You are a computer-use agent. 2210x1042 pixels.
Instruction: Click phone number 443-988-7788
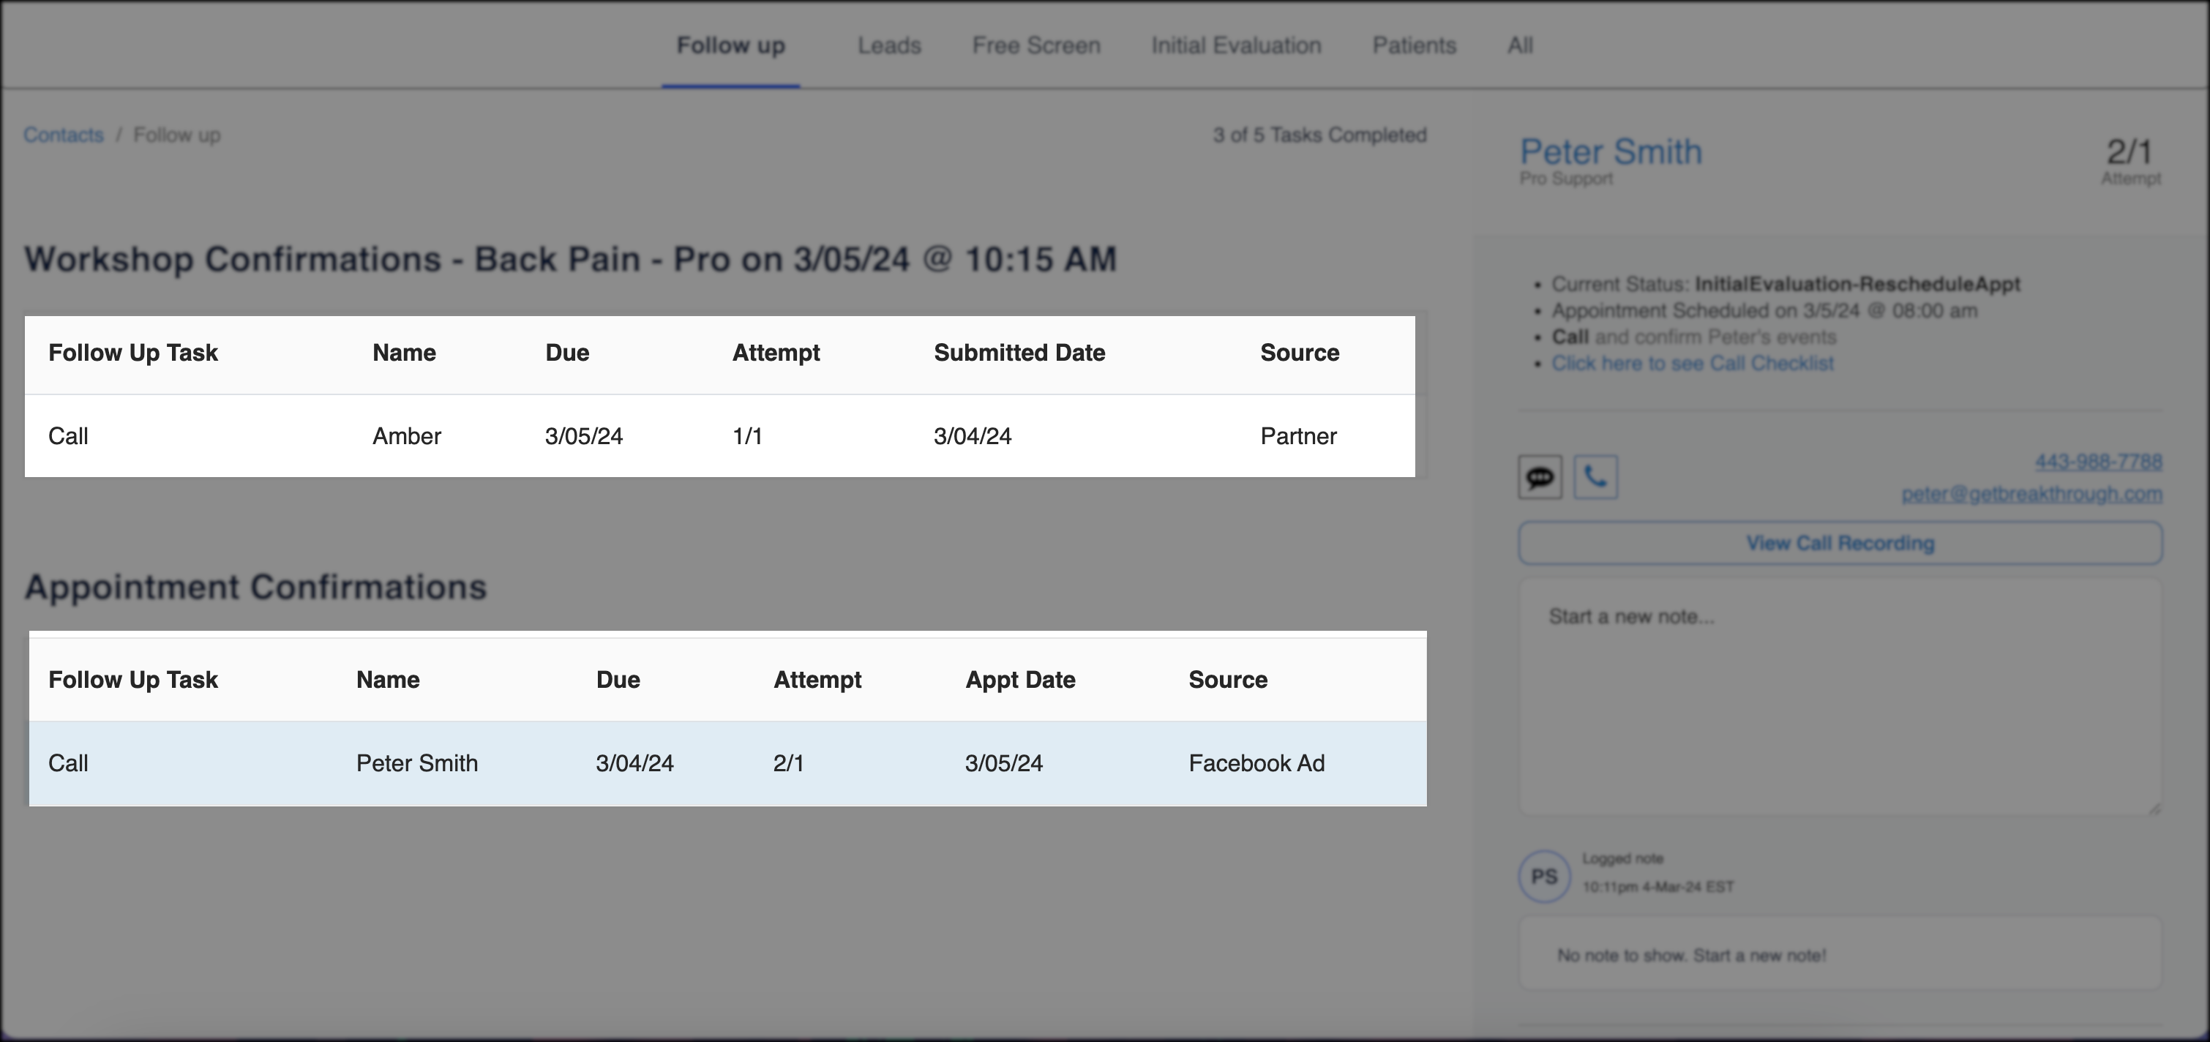(x=2097, y=462)
